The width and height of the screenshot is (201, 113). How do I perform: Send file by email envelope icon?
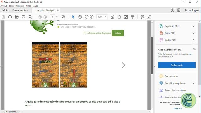[x=24, y=17]
